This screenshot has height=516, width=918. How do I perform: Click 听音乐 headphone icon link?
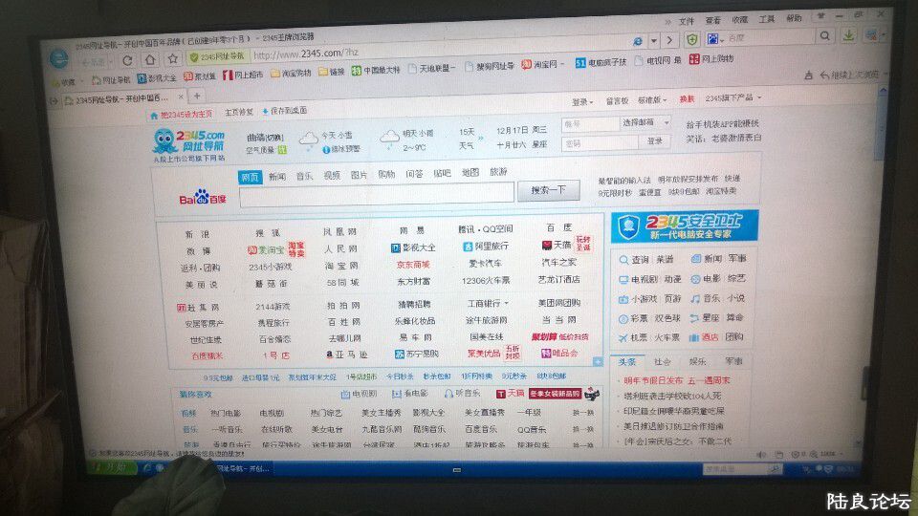click(x=462, y=393)
